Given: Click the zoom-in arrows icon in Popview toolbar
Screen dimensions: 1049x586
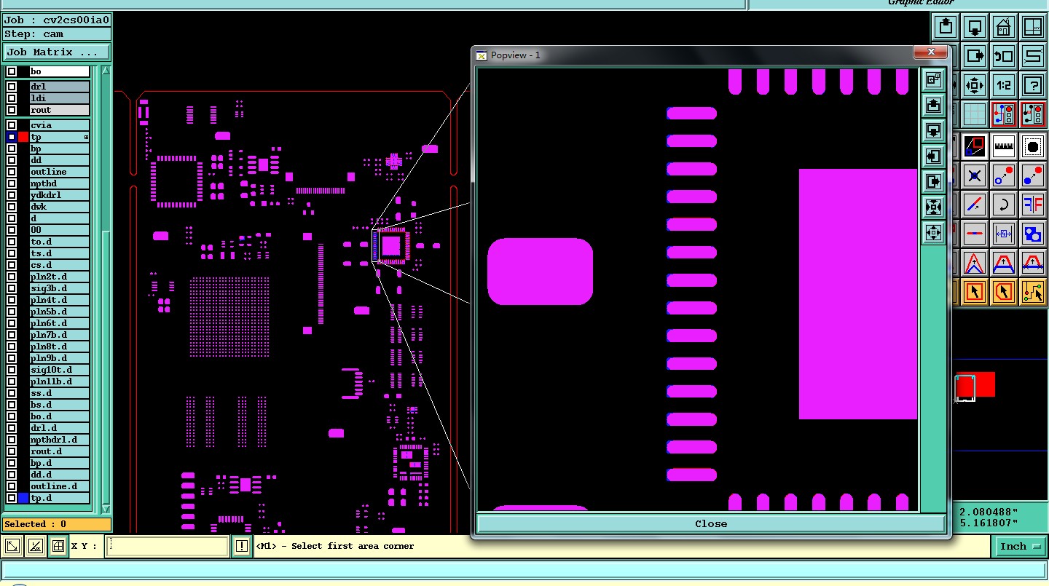Looking at the screenshot, I should (933, 207).
